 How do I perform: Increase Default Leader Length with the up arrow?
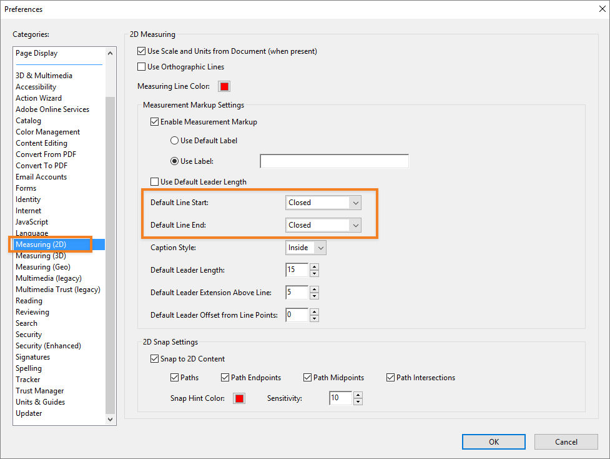coord(313,267)
